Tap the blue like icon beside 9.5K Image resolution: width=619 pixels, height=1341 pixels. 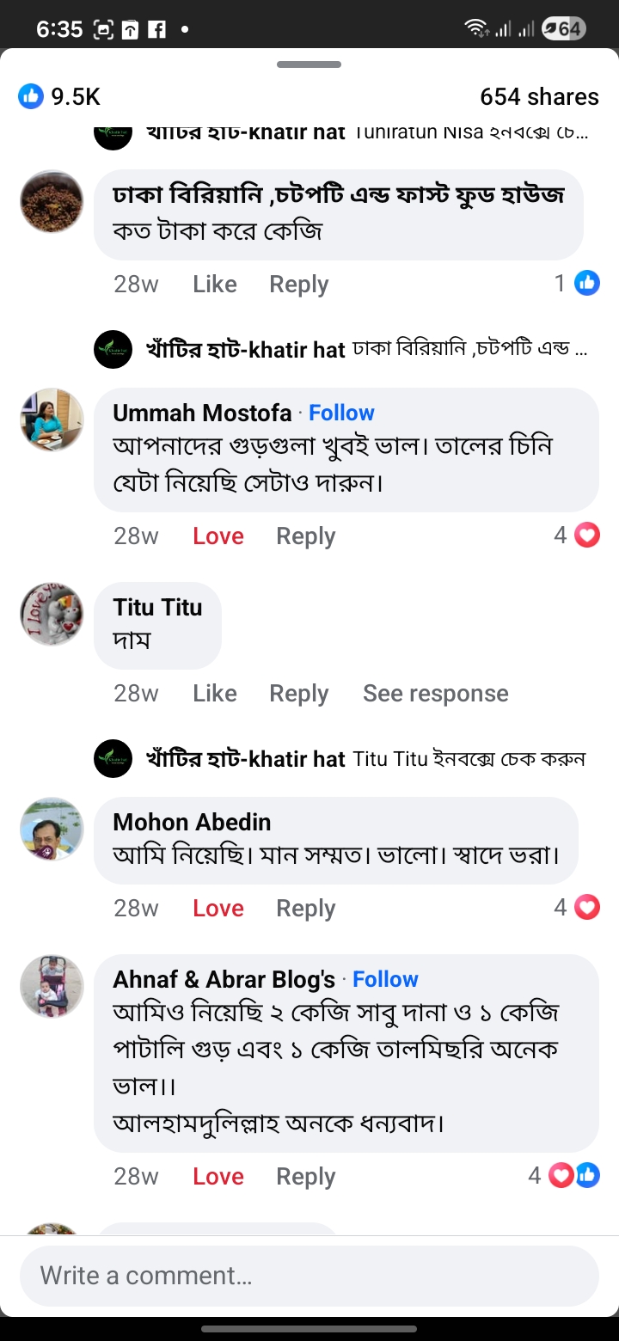pyautogui.click(x=31, y=96)
